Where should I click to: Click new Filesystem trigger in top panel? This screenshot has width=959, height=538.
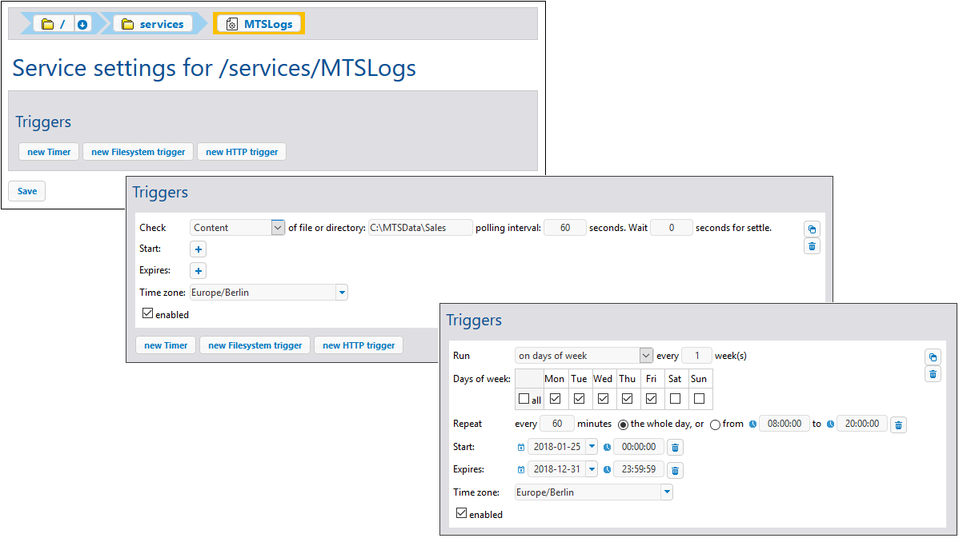point(138,152)
